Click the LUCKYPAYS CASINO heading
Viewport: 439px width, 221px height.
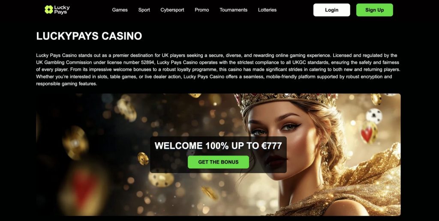89,36
